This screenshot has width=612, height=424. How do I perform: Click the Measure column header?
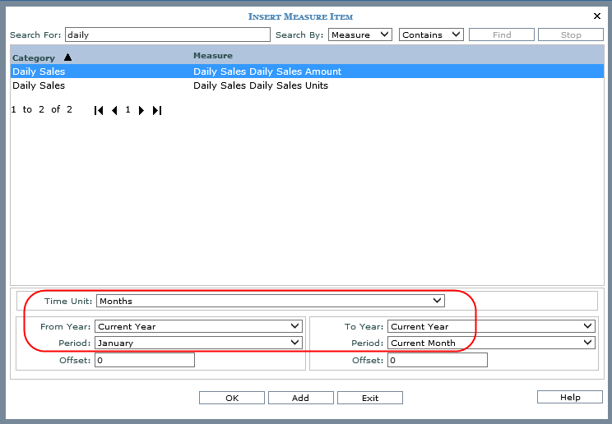click(x=213, y=56)
